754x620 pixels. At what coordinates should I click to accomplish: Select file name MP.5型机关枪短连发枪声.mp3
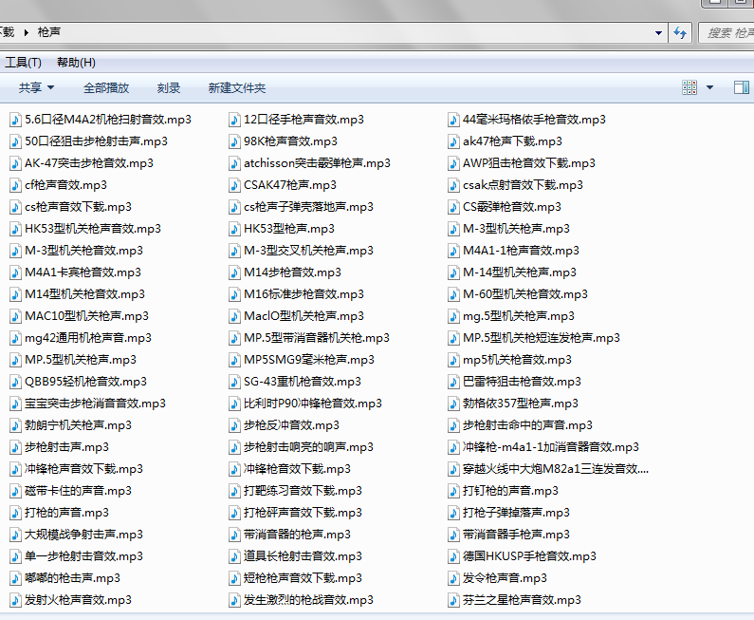[542, 338]
